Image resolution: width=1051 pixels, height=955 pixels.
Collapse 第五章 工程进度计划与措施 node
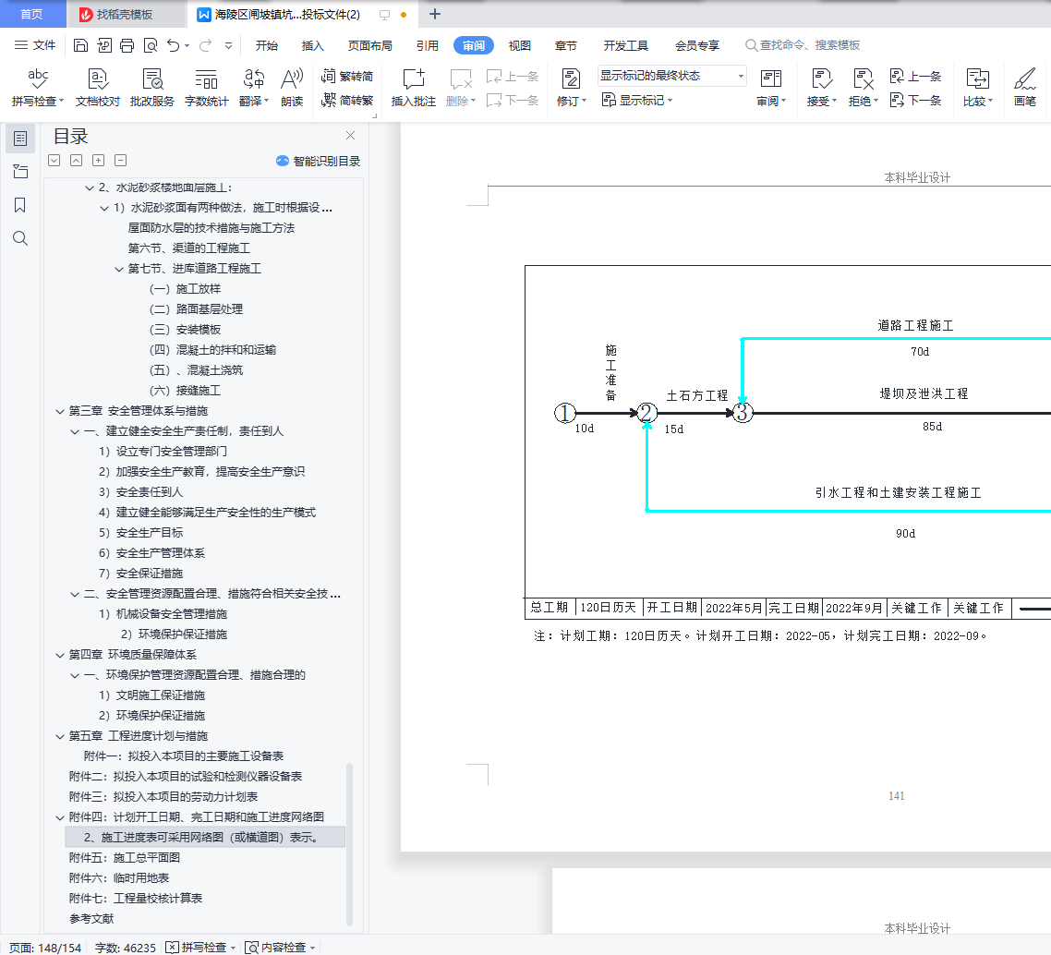coord(60,736)
